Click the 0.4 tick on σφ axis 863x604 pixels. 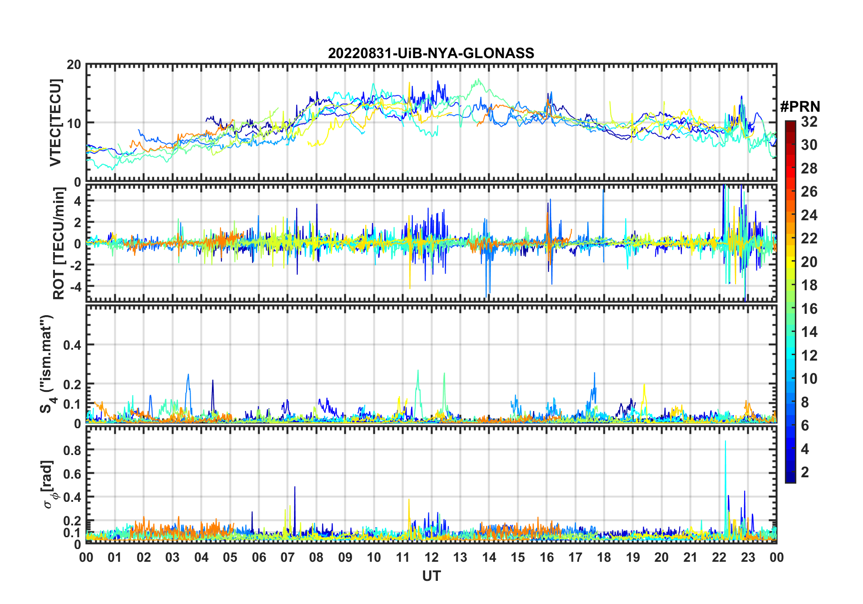click(72, 497)
